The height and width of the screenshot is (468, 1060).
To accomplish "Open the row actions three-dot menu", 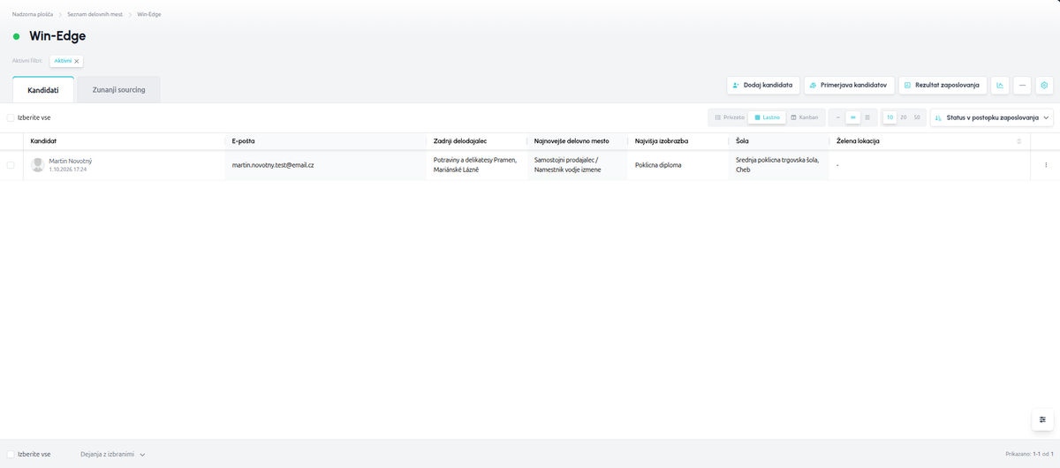I will [1046, 165].
